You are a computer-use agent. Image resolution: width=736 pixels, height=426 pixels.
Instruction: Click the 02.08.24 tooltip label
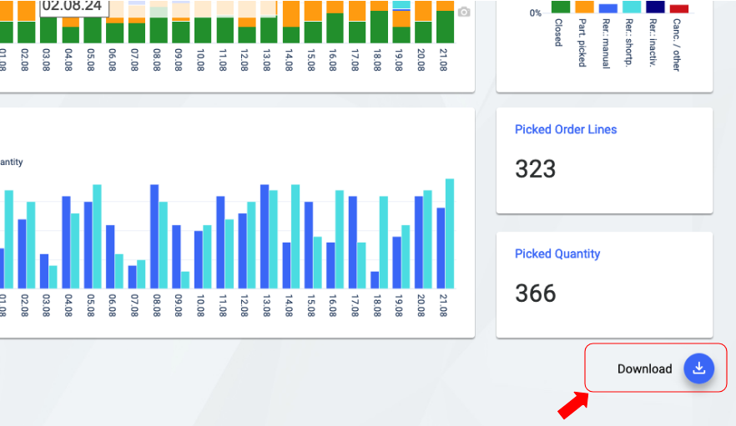pyautogui.click(x=72, y=6)
